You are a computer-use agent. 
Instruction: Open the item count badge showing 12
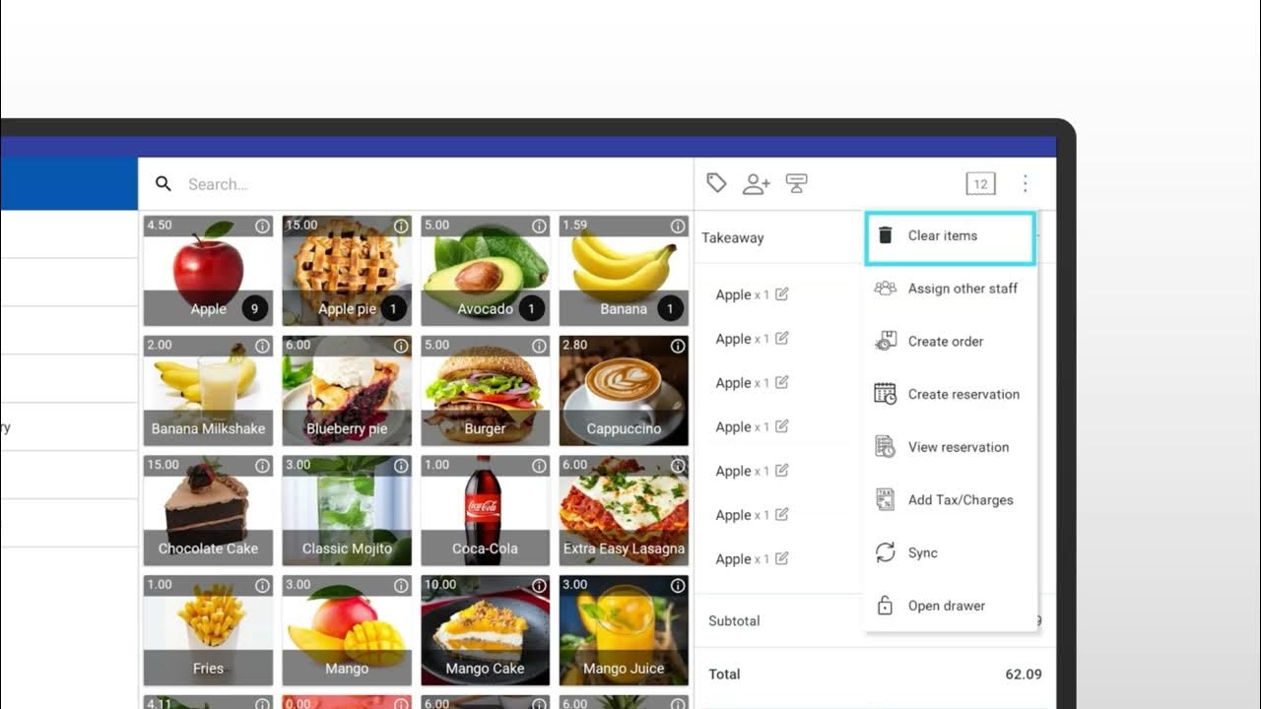pyautogui.click(x=980, y=184)
